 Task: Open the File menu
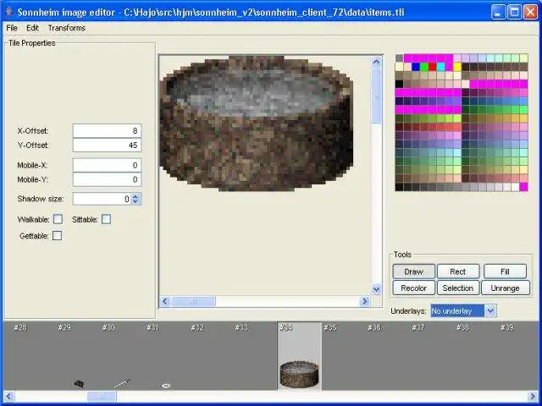12,28
